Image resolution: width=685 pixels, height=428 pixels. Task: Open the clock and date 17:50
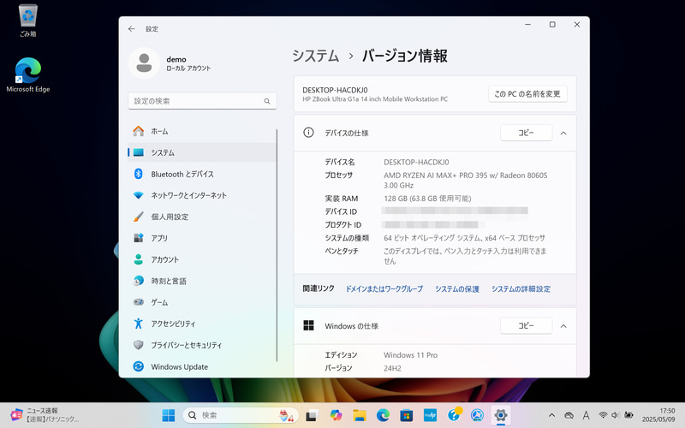pos(658,415)
